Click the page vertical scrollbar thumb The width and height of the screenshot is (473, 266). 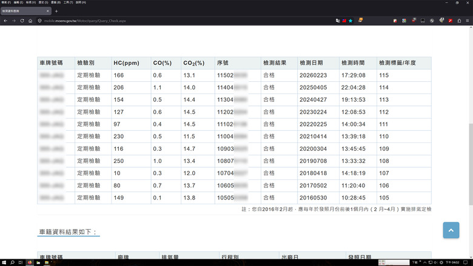[471, 164]
